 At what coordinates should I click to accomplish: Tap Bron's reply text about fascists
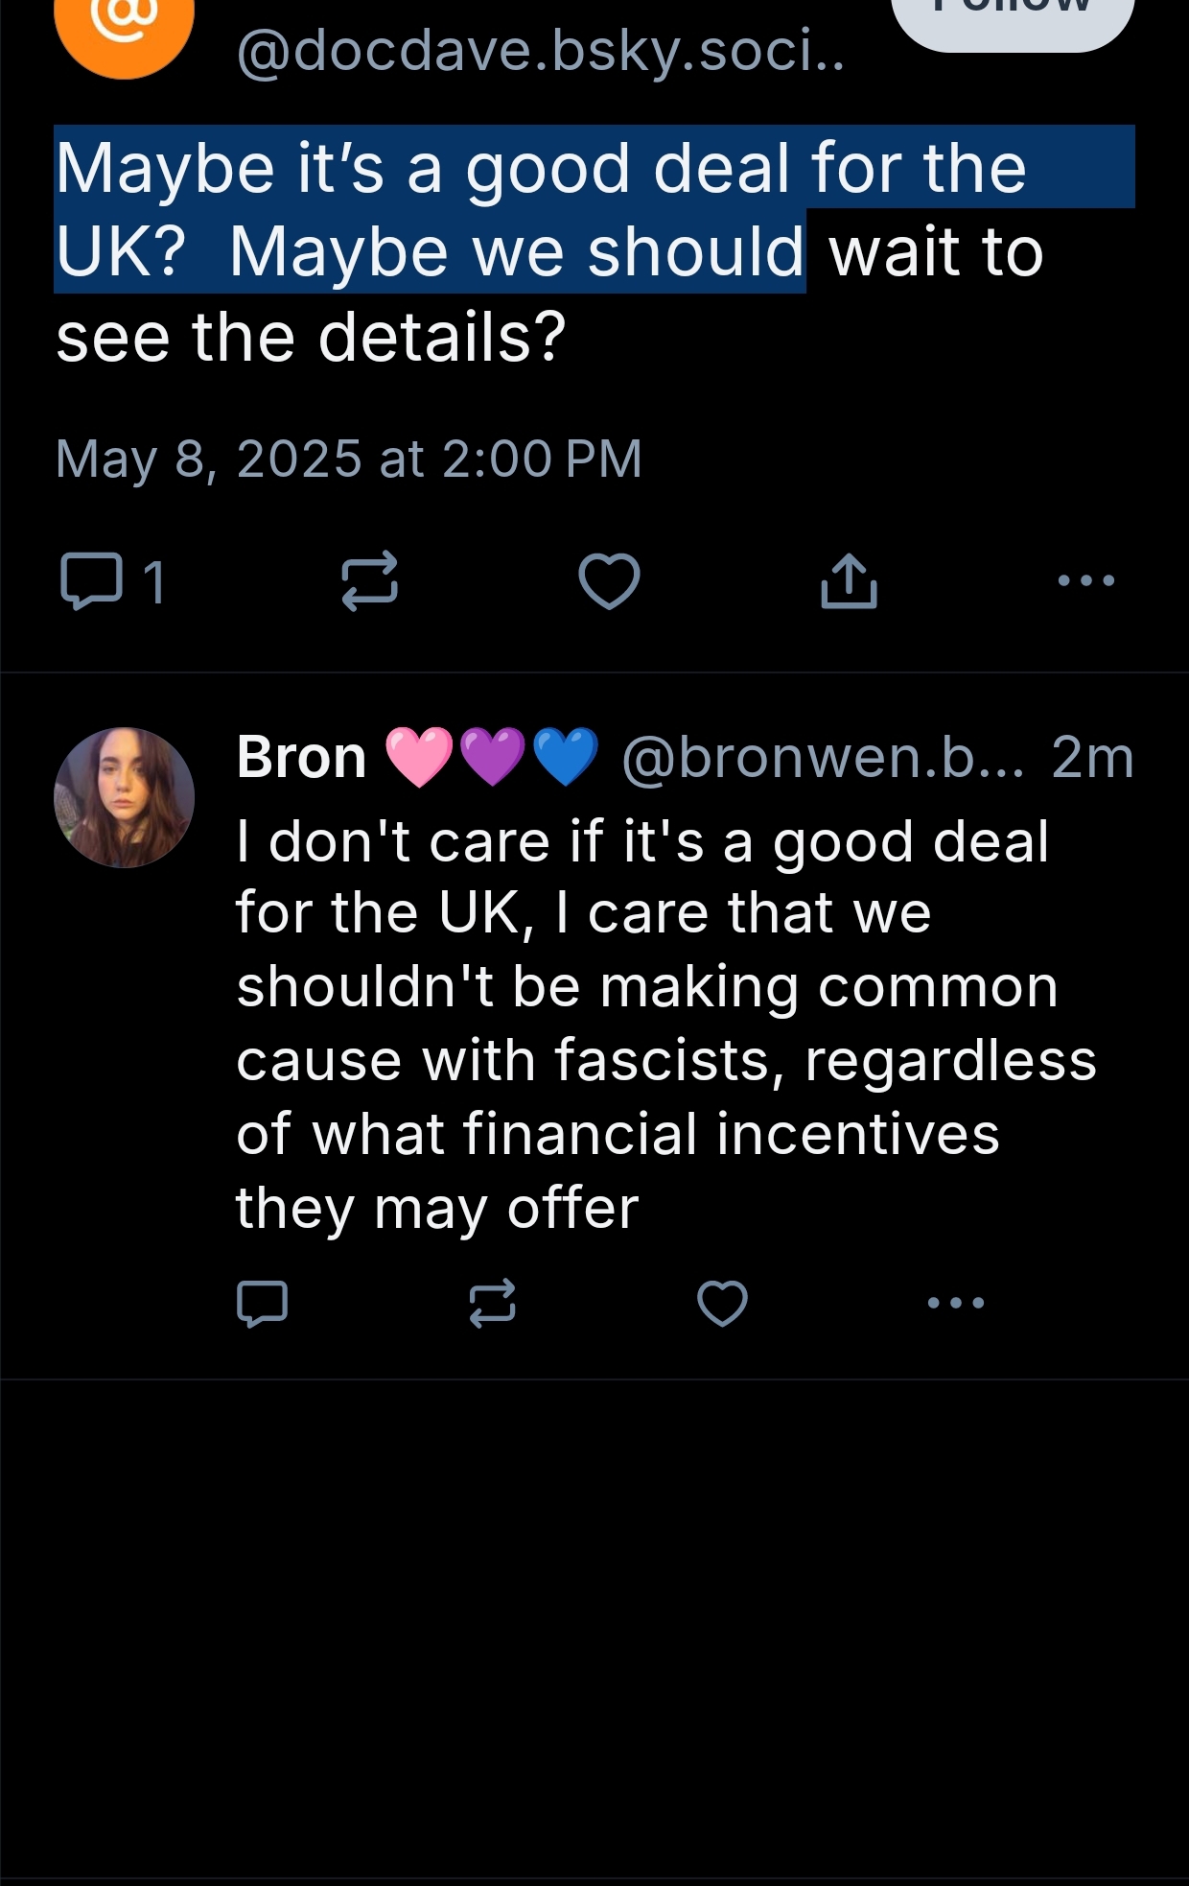665,1024
